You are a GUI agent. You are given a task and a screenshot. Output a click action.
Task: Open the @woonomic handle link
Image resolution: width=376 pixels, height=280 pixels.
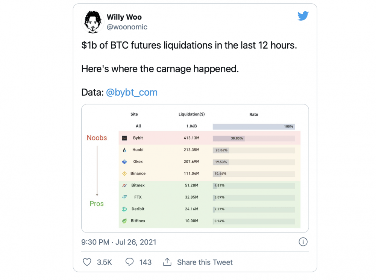pyautogui.click(x=127, y=27)
